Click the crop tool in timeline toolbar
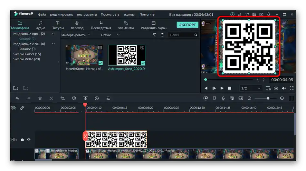Image resolution: width=306 pixels, height=171 pixels. tap(63, 98)
